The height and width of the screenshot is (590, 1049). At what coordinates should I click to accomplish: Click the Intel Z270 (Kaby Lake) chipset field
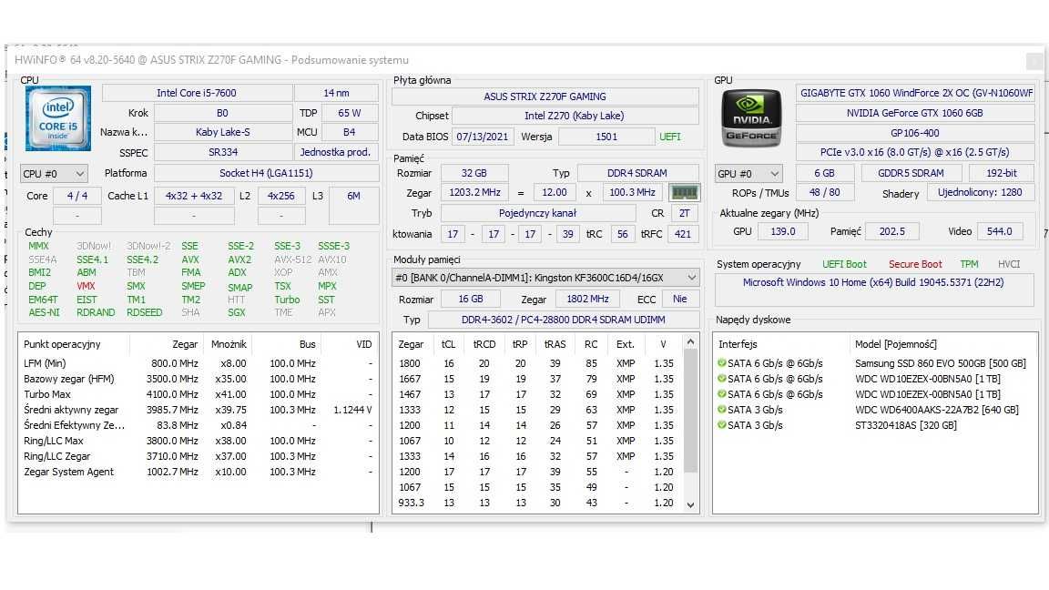point(575,115)
